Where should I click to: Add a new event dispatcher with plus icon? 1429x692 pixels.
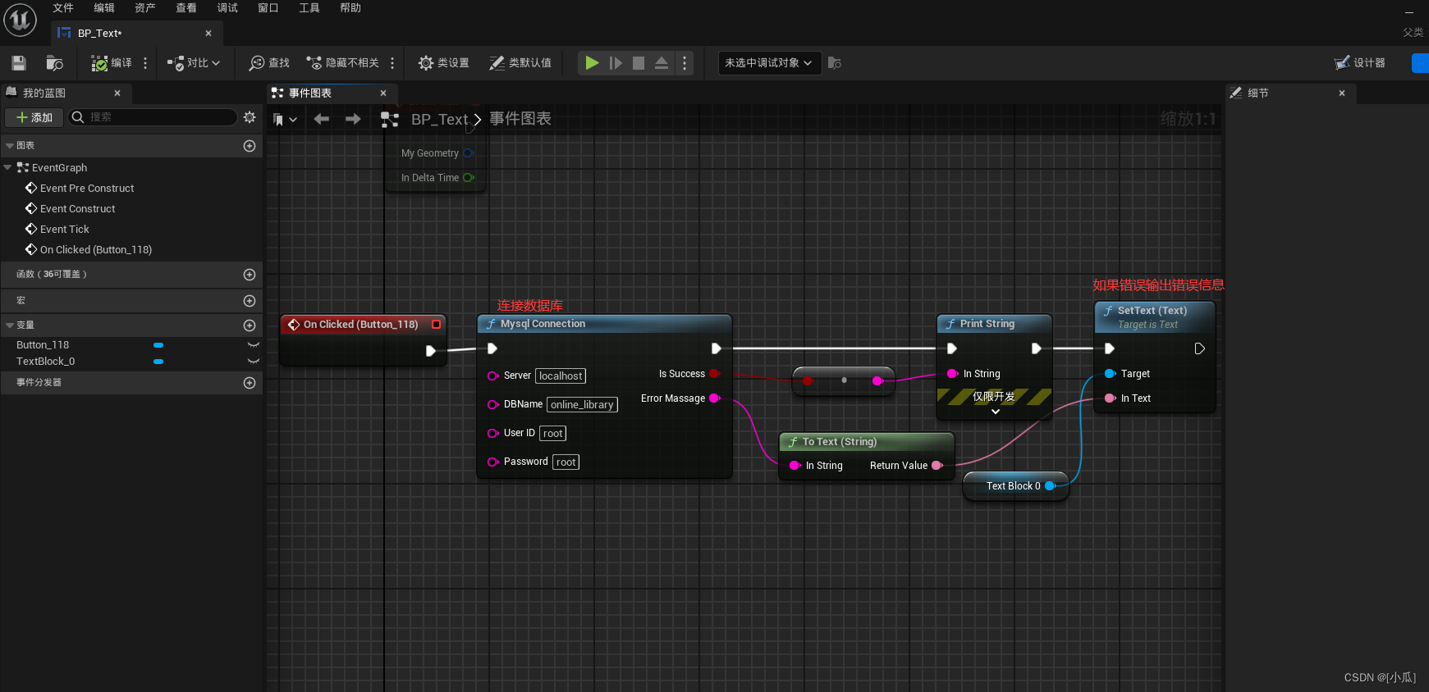click(x=250, y=383)
